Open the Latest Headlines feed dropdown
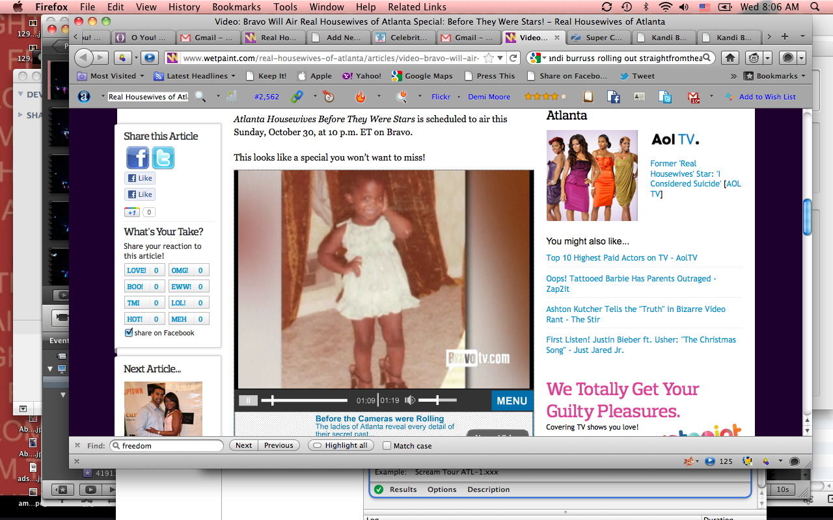 [192, 76]
